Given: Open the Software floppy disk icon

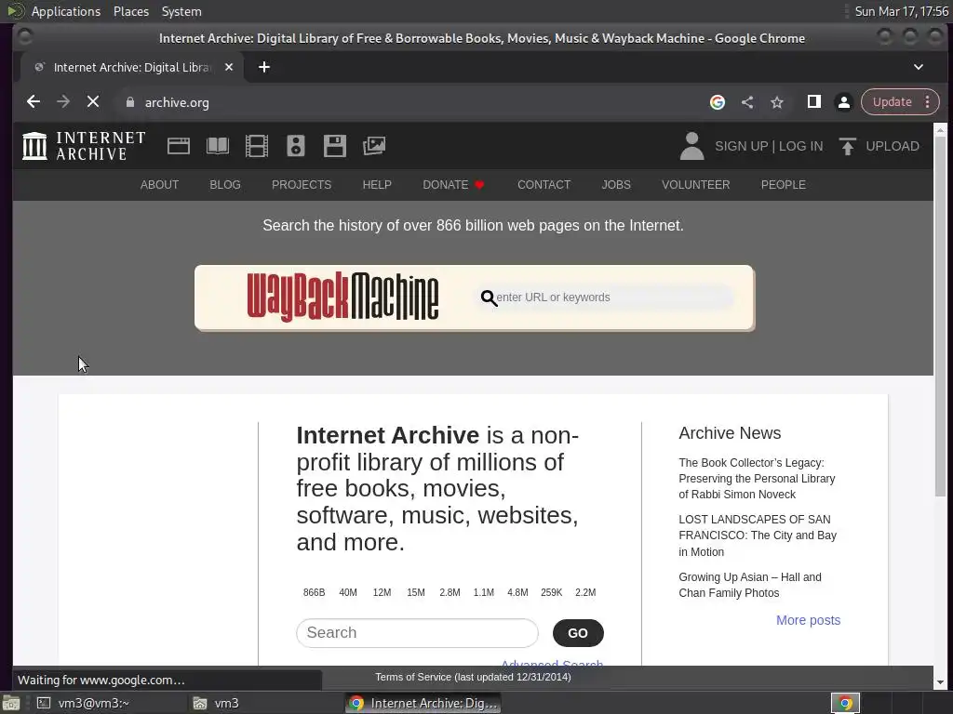Looking at the screenshot, I should 335,146.
